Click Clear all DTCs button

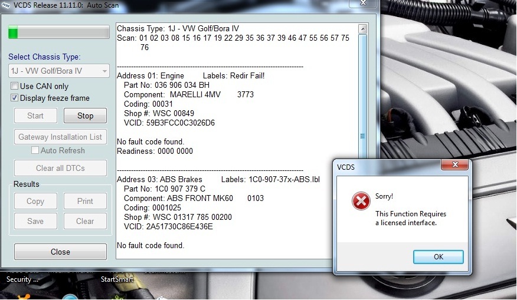click(x=60, y=168)
